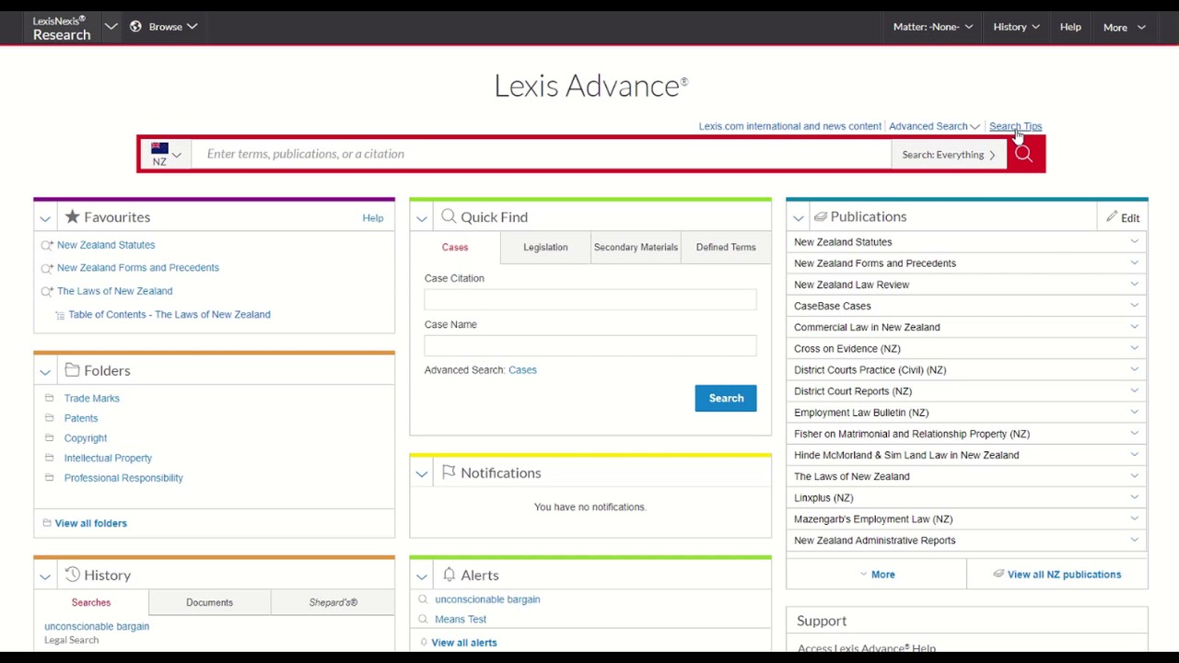Image resolution: width=1179 pixels, height=663 pixels.
Task: Collapse the Publications panel
Action: click(x=799, y=217)
